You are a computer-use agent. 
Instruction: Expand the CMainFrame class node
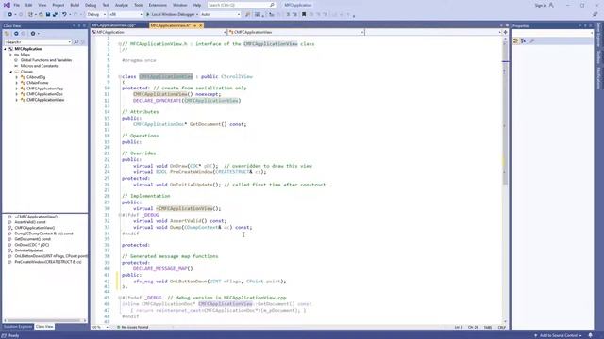point(17,83)
